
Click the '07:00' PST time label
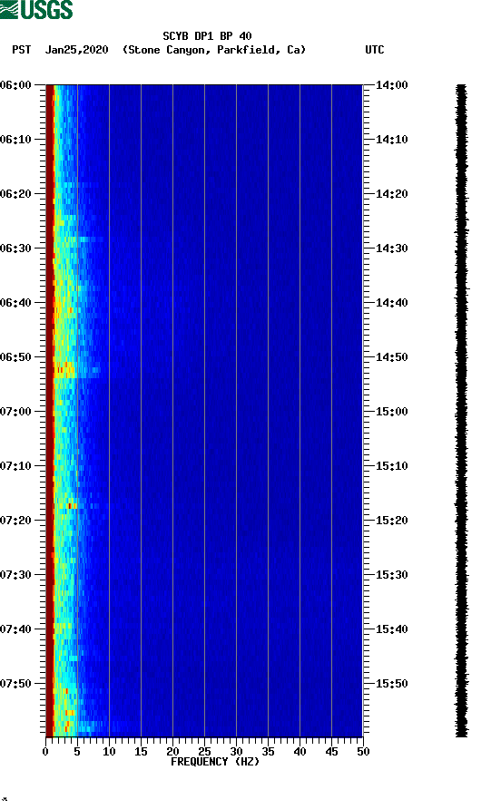point(16,411)
